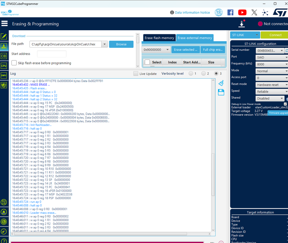Image resolution: width=288 pixels, height=243 pixels.
Task: Toggle Debug in Low Power mode checkbox
Action: tap(285, 104)
